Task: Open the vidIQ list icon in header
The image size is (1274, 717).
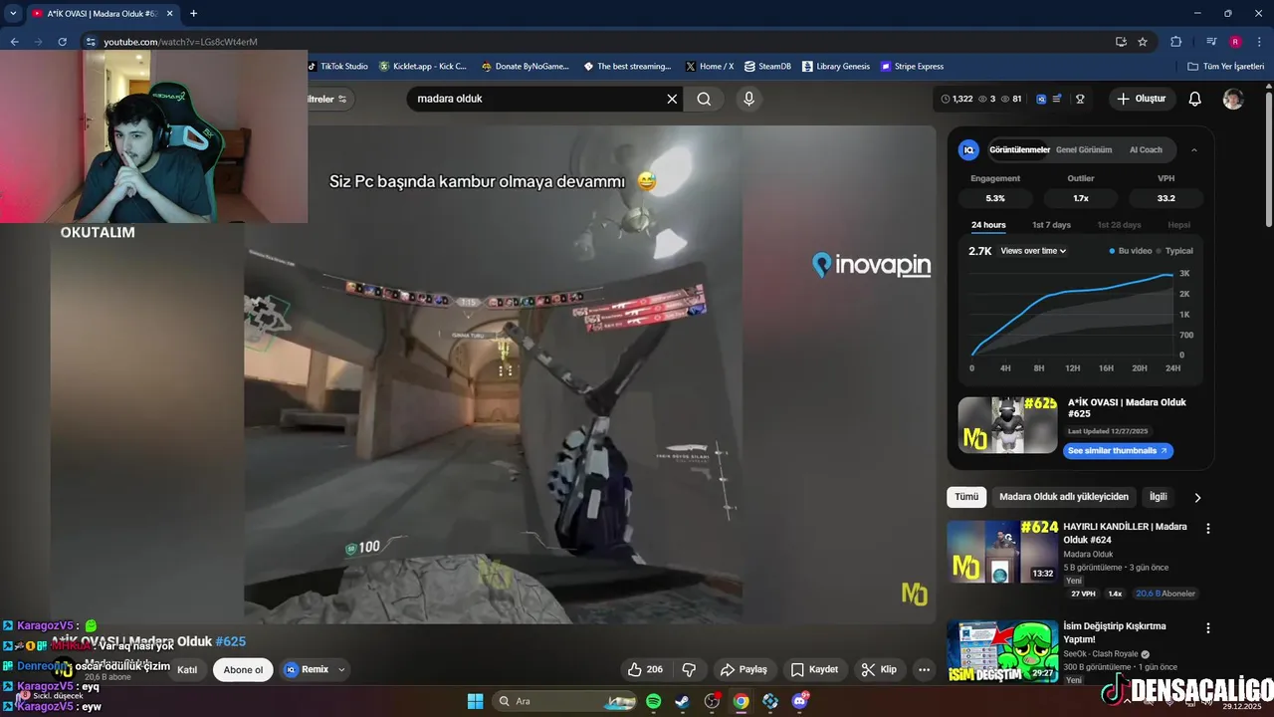Action: [x=1057, y=99]
